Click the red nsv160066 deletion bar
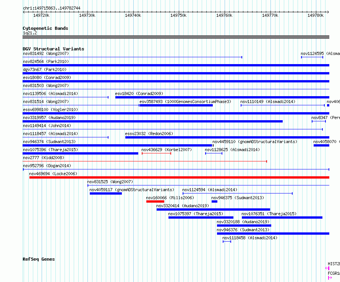 coord(155,201)
